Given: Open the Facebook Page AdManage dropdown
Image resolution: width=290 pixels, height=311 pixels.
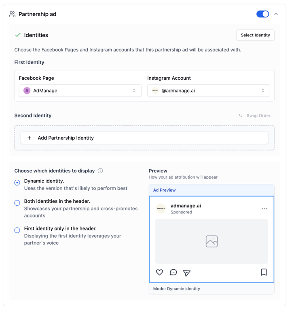Looking at the screenshot, I should [x=80, y=91].
